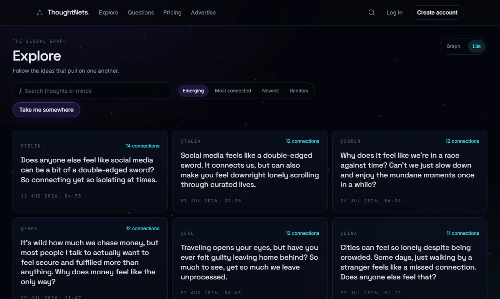
Task: Open the Explore nav link
Action: click(x=108, y=12)
